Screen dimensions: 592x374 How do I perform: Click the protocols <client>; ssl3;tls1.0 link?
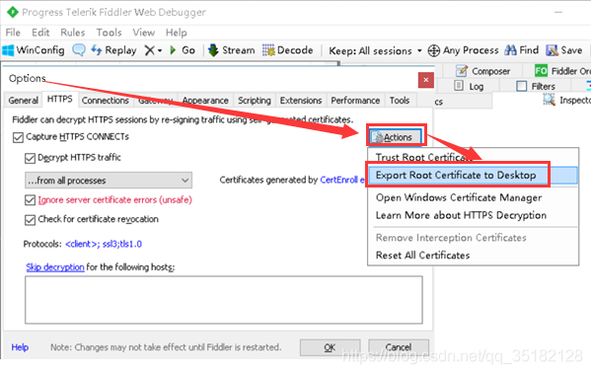(104, 244)
